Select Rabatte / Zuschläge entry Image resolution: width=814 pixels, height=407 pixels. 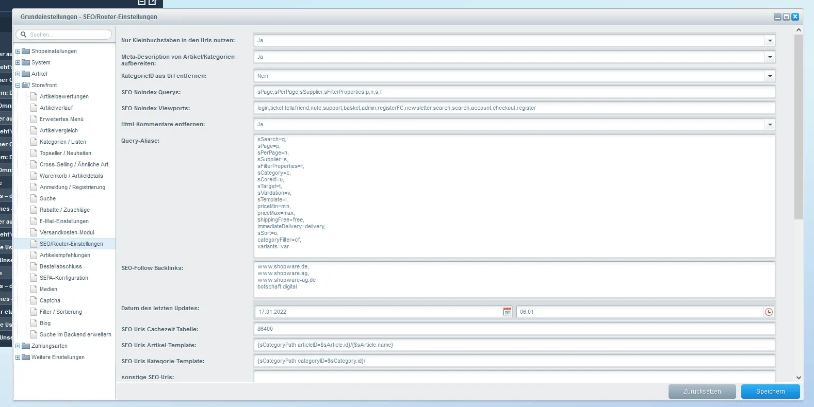point(64,210)
